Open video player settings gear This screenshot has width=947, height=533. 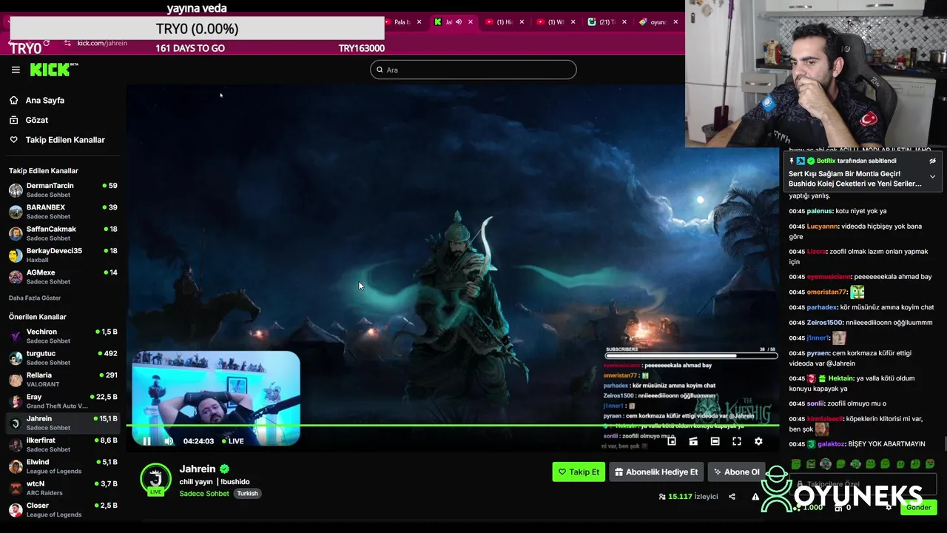coord(758,441)
